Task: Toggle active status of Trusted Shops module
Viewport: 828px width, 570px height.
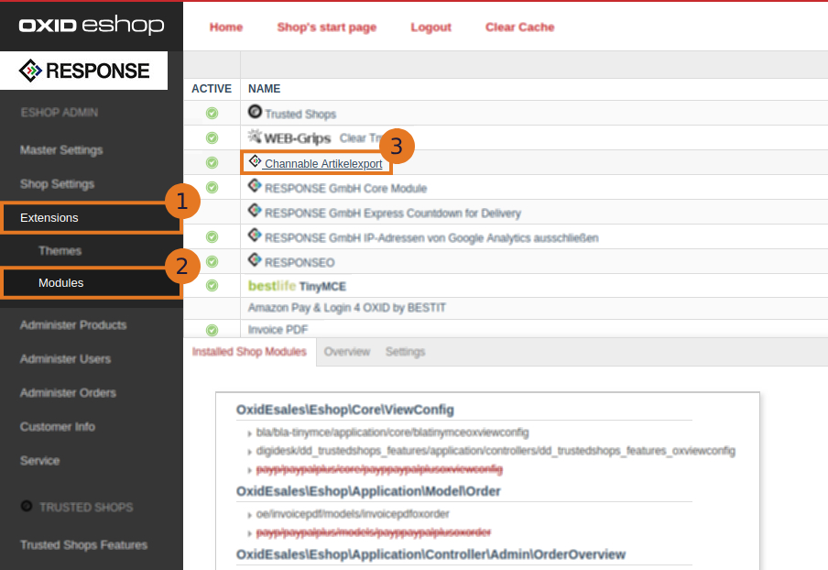Action: click(212, 114)
